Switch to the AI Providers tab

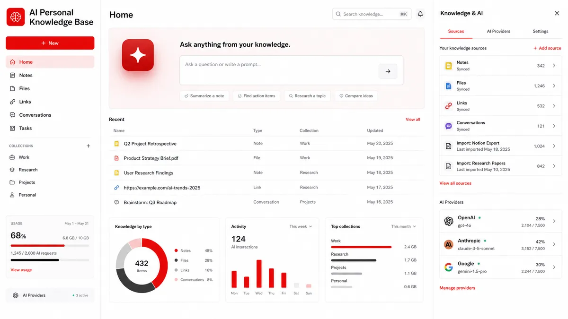(x=498, y=31)
